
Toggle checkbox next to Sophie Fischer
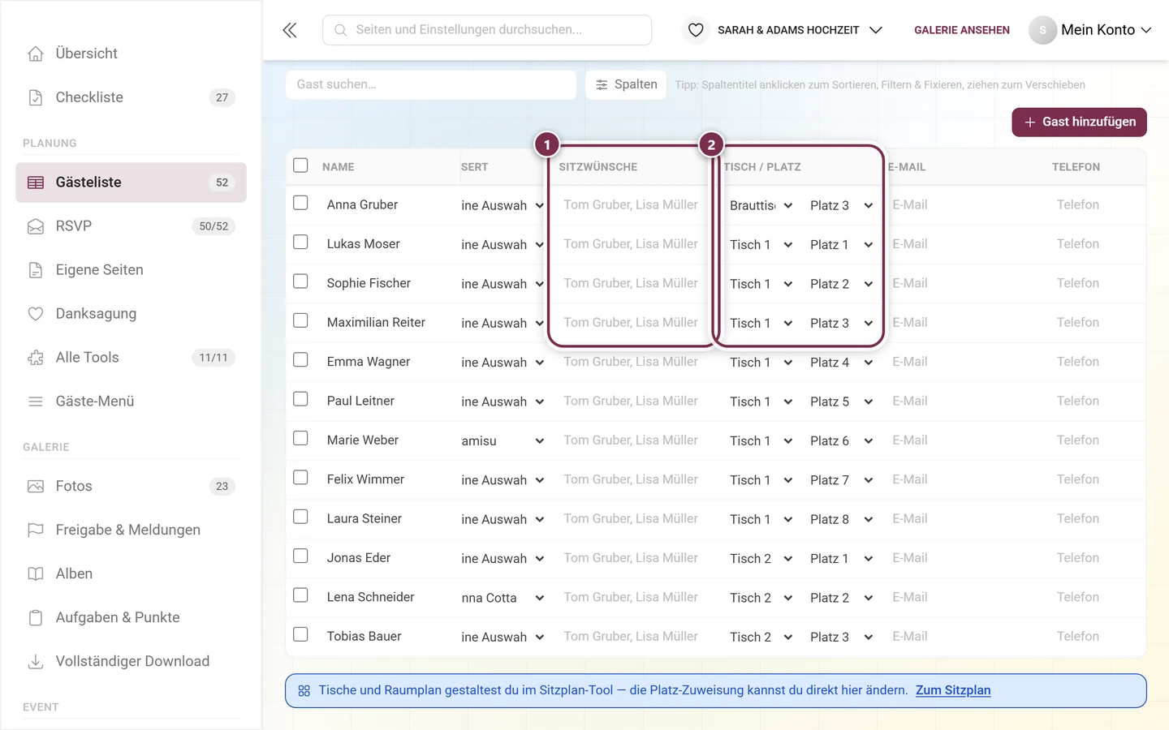click(300, 281)
